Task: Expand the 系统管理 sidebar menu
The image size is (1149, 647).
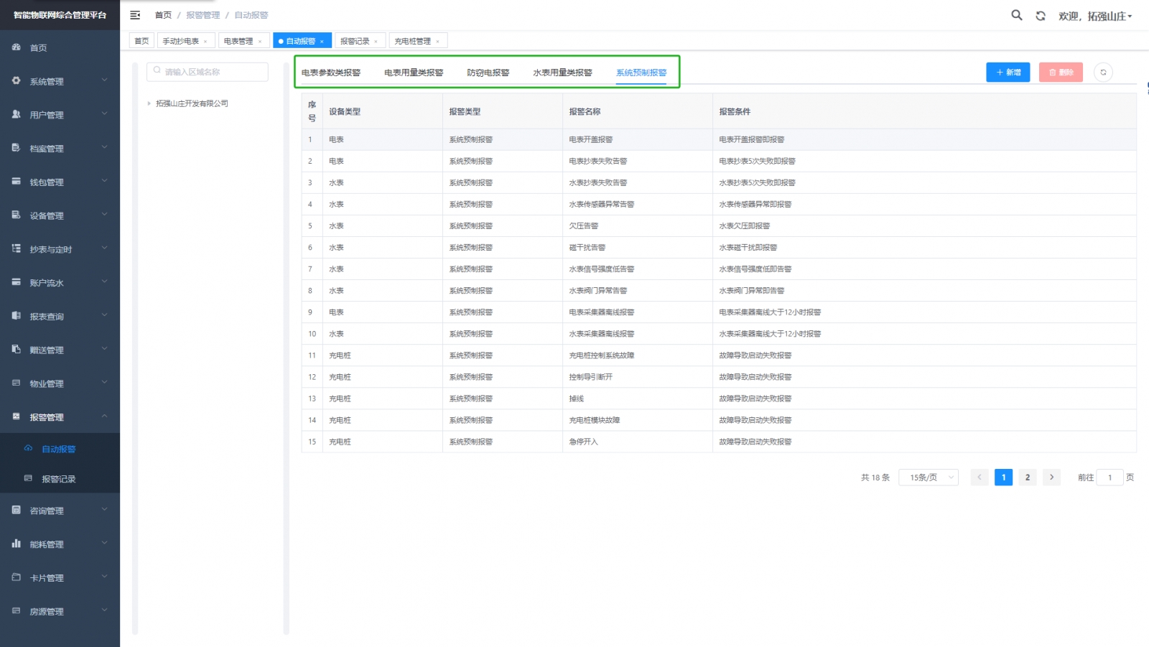Action: [59, 82]
